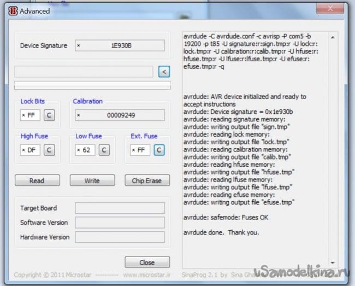Open the Ext. Fuse calculator C button
355x286 pixels.
tap(158, 150)
